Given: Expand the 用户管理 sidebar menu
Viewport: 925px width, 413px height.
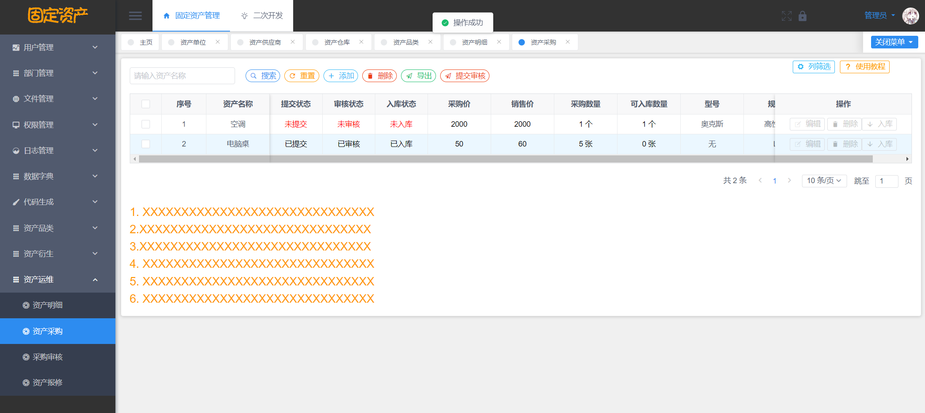Looking at the screenshot, I should [57, 48].
